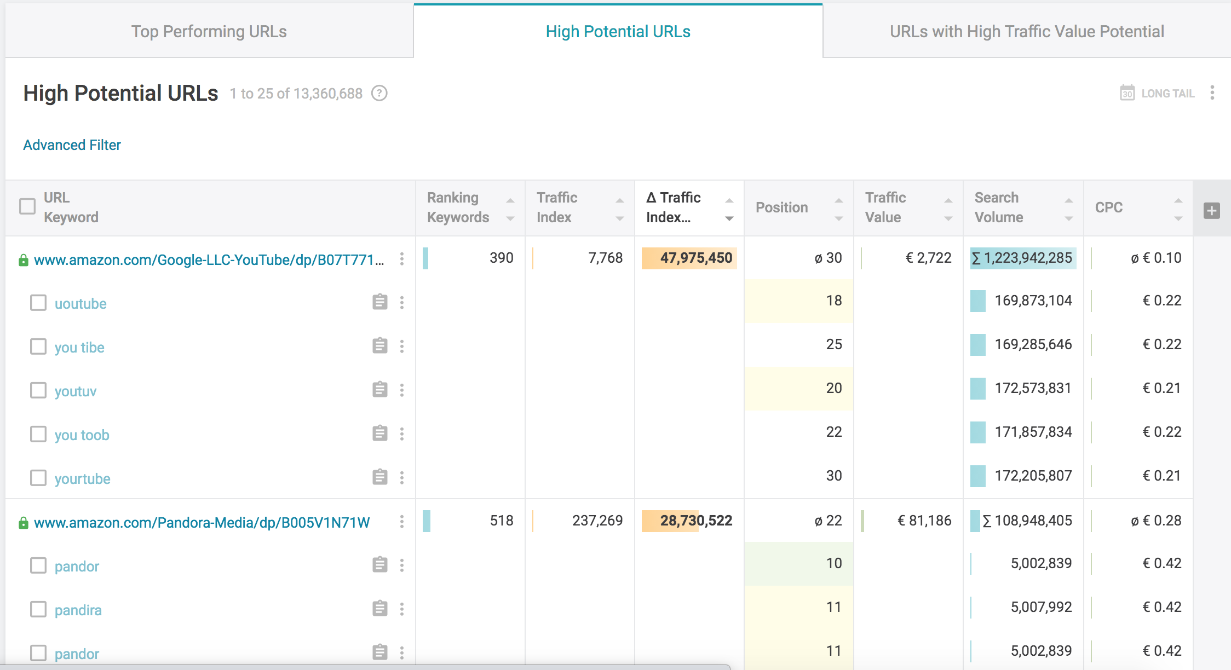Sort Traffic Index ascending arrow
The width and height of the screenshot is (1231, 670).
click(620, 200)
